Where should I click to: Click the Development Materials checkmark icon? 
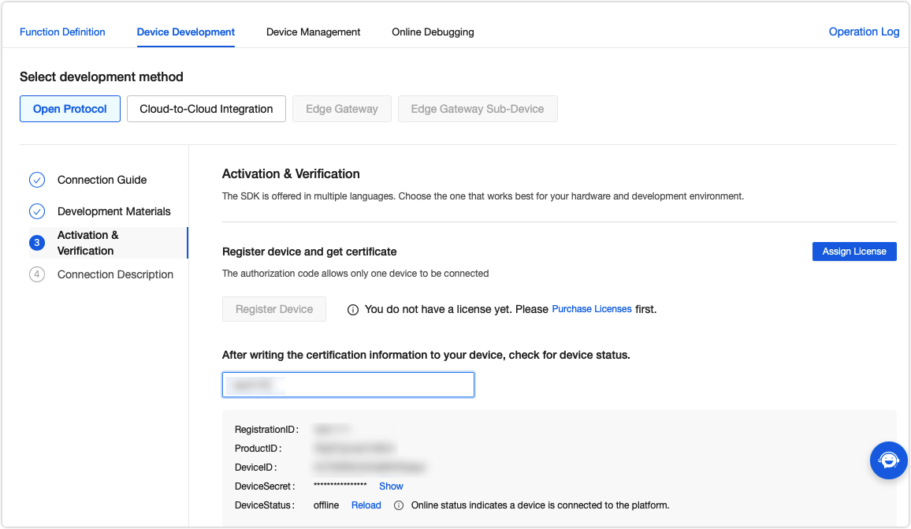pos(37,211)
